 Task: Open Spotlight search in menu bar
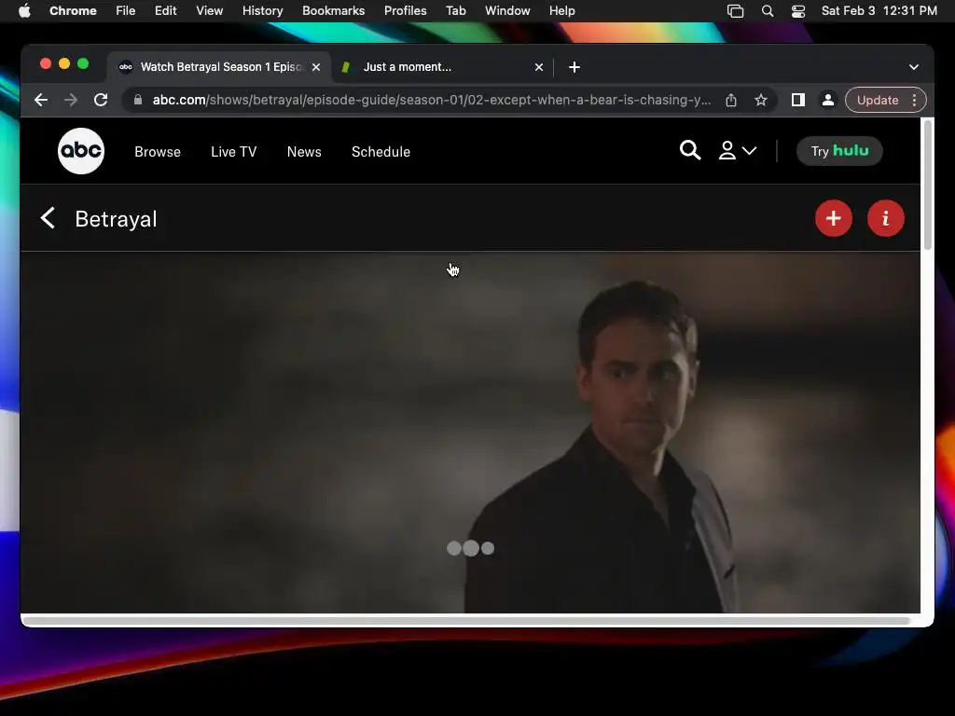click(x=768, y=11)
